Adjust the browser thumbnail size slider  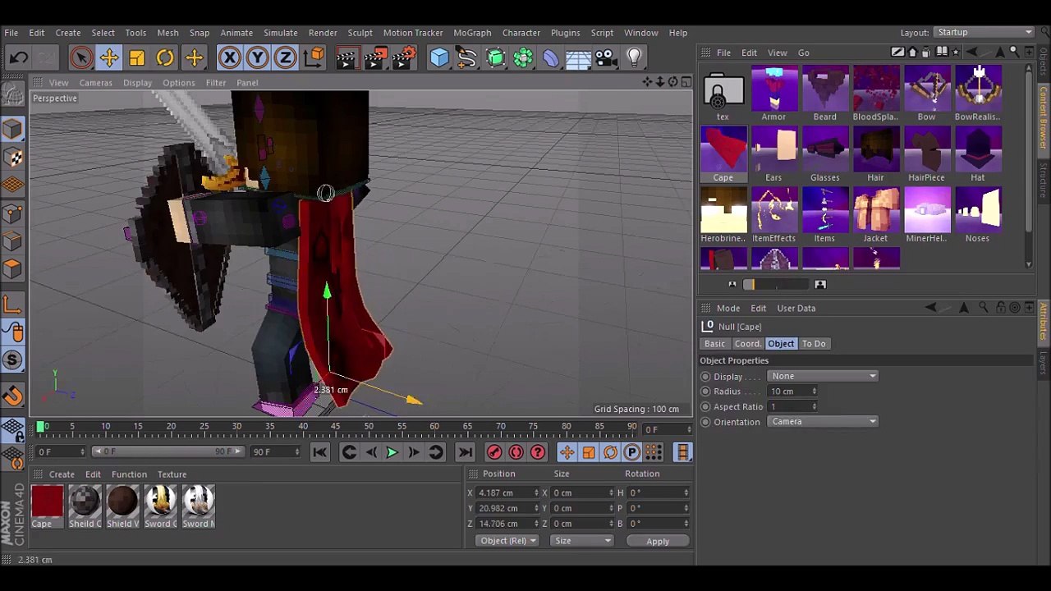pyautogui.click(x=776, y=285)
